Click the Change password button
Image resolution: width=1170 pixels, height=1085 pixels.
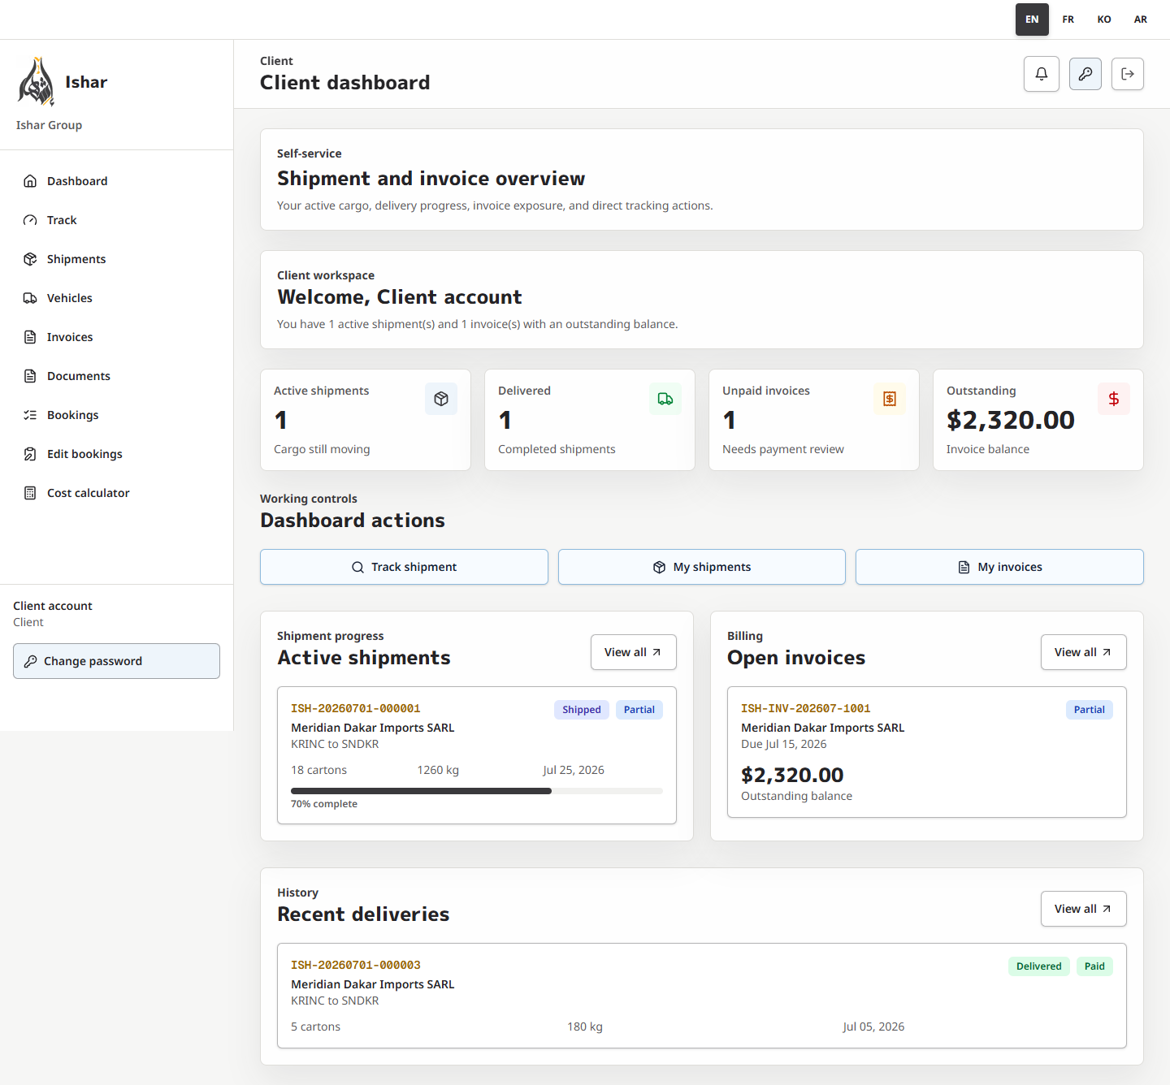(x=116, y=661)
